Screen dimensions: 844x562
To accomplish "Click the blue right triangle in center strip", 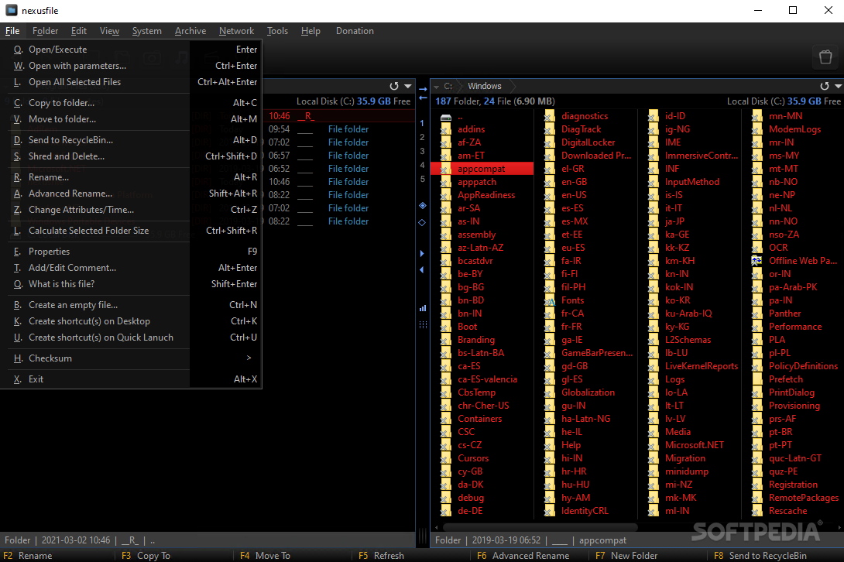I will coord(422,253).
